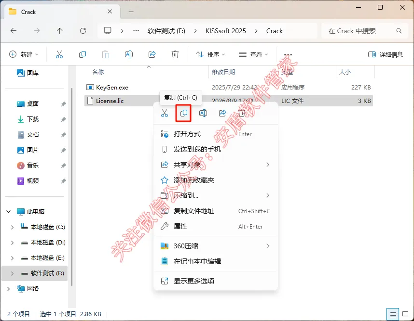Expand the hidden breadcrumb ellipsis
This screenshot has width=414, height=321.
tap(136, 31)
